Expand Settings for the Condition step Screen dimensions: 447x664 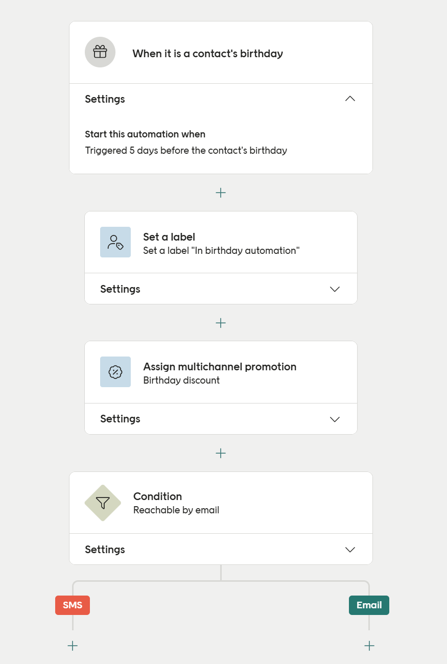(350, 549)
